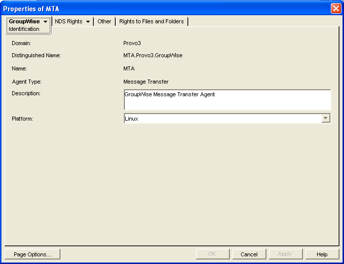Click the Distinguished Name value MTA.Provo3.GroupWise
This screenshot has width=344, height=264.
click(153, 55)
